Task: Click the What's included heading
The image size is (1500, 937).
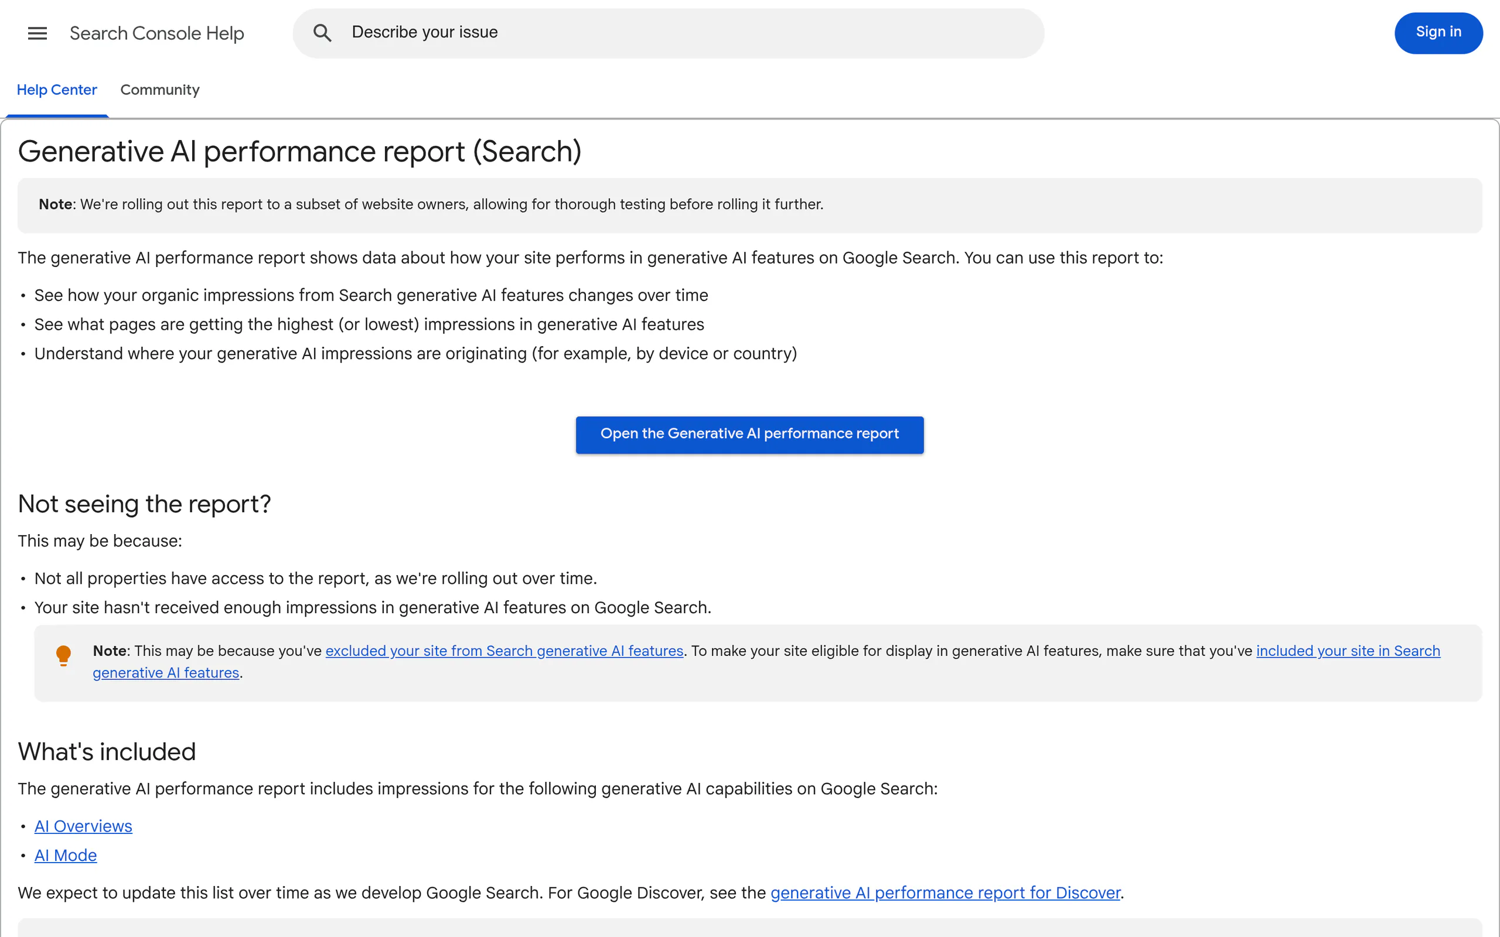Action: coord(107,751)
